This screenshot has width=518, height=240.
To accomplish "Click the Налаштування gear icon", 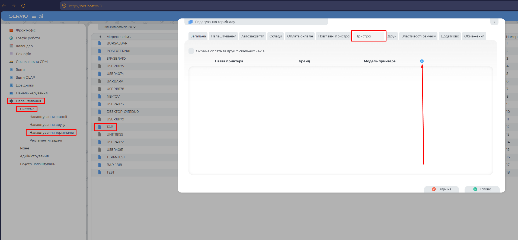I will 11,101.
